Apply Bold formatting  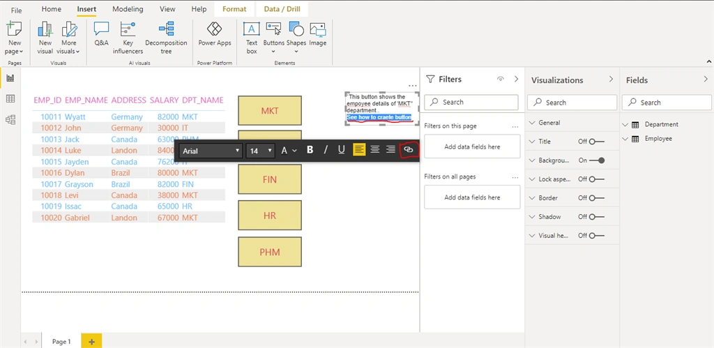pos(310,150)
